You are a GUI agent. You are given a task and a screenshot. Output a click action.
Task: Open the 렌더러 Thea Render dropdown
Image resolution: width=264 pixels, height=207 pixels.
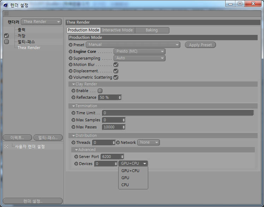41,22
